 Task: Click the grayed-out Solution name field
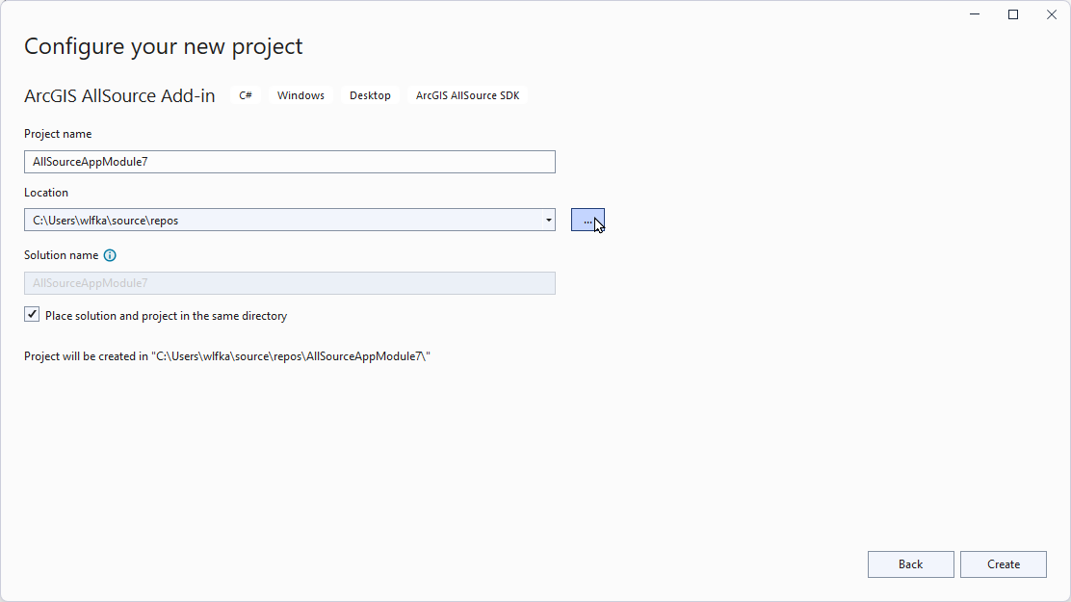click(x=289, y=282)
